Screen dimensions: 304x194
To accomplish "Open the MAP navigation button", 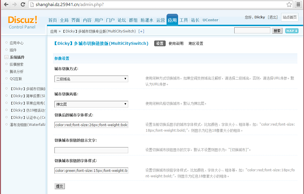I will [x=292, y=31].
